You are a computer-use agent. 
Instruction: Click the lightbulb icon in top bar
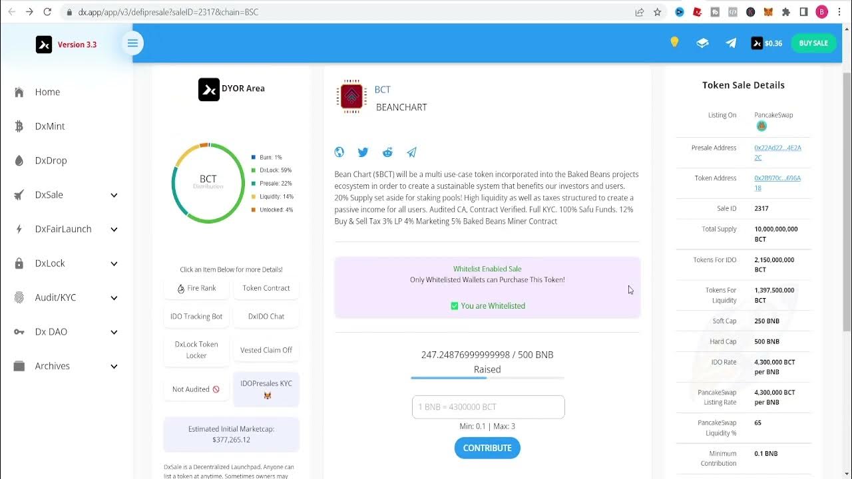674,43
